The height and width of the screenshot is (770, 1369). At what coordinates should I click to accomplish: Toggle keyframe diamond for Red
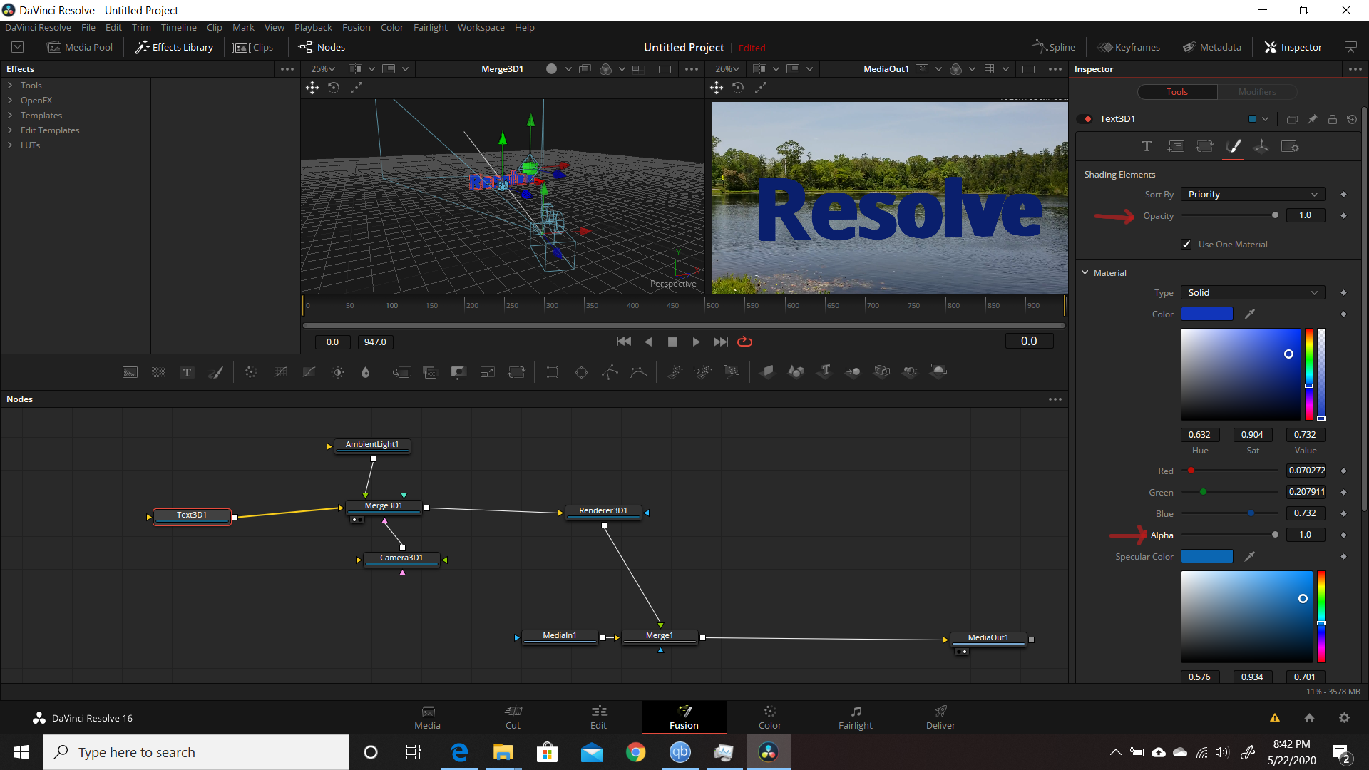pyautogui.click(x=1343, y=471)
